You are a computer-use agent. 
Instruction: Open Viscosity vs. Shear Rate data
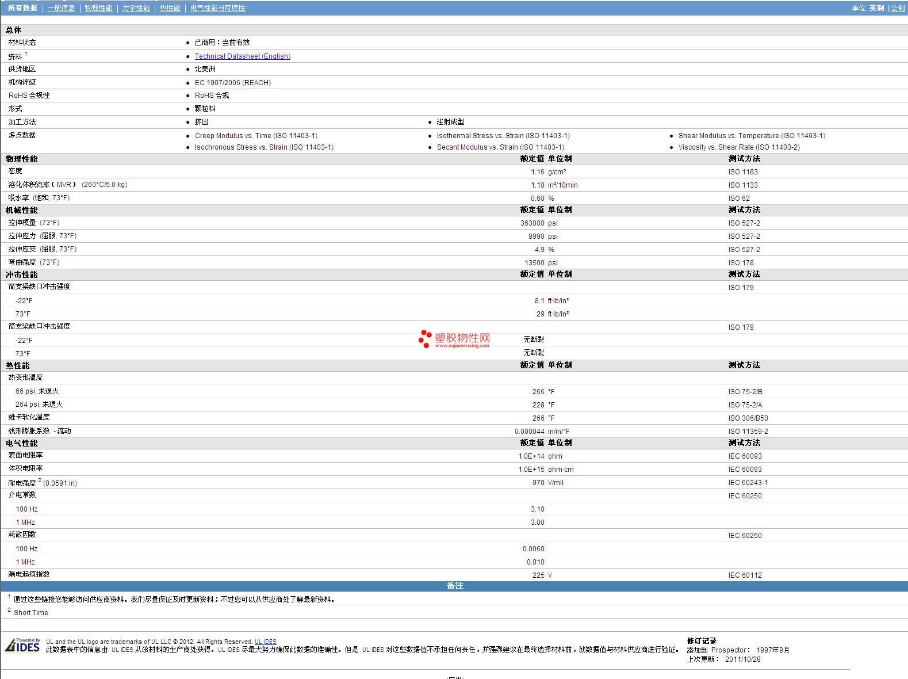[738, 147]
